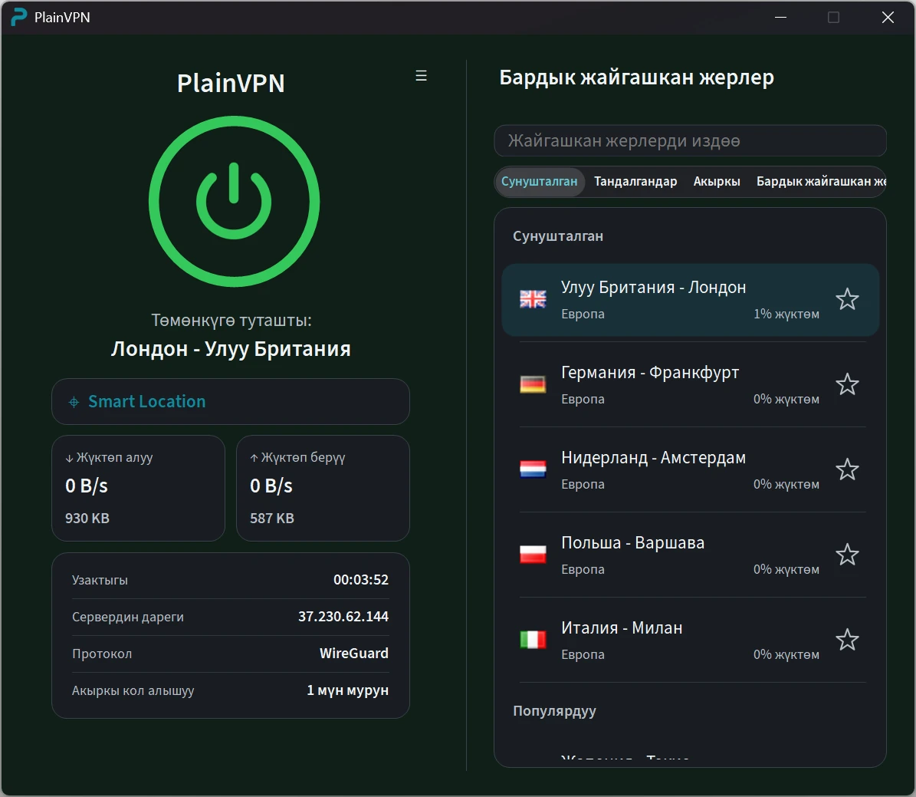
Task: Click the crosshair icon beside Smart Location
Action: 74,402
